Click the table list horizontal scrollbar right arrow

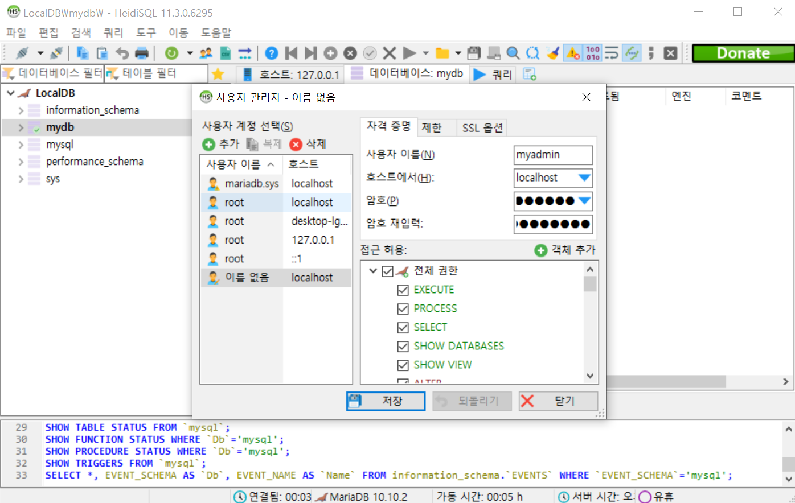pos(786,382)
